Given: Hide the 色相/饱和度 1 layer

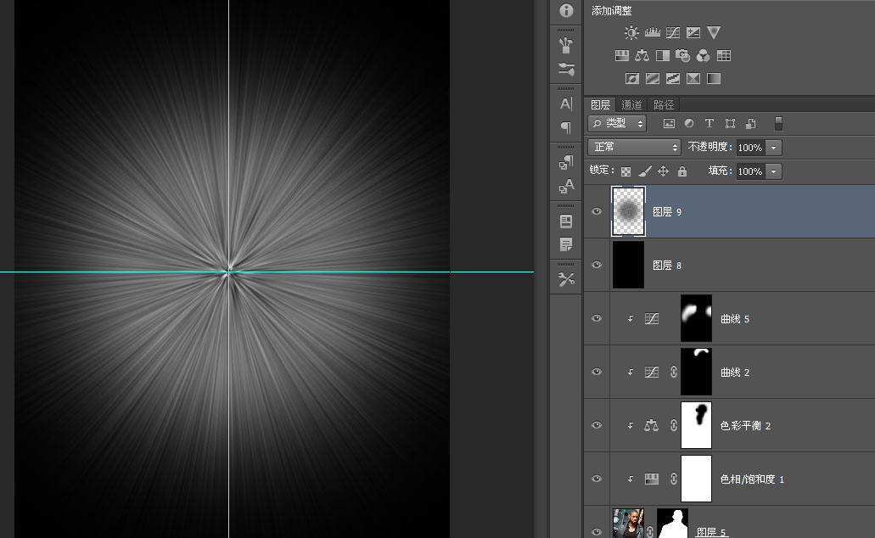Looking at the screenshot, I should click(597, 479).
